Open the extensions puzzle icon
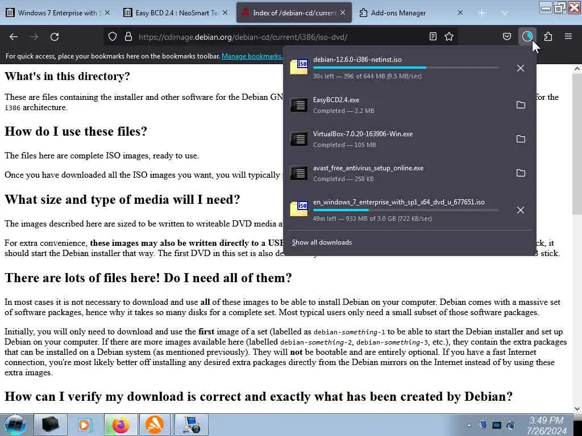 (x=548, y=36)
